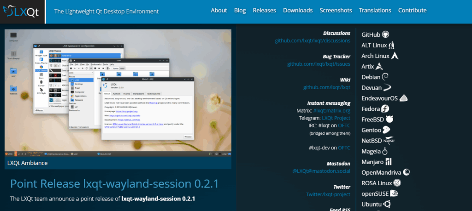Viewport: 472px width, 211px height.
Task: Click the Instant messaging heading
Action: click(x=329, y=103)
